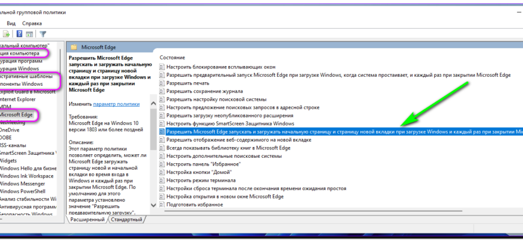Click policy icon beside "Разрешить сохранение журнала"
This screenshot has width=523, height=240.
(162, 91)
